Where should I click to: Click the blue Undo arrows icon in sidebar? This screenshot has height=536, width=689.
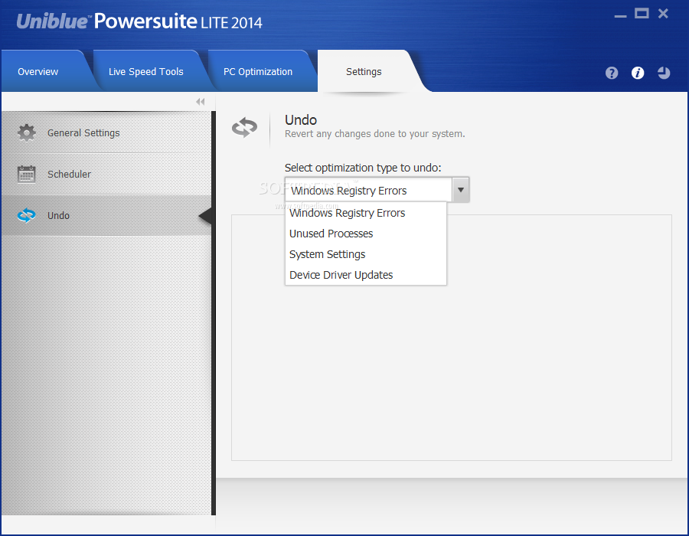click(26, 215)
